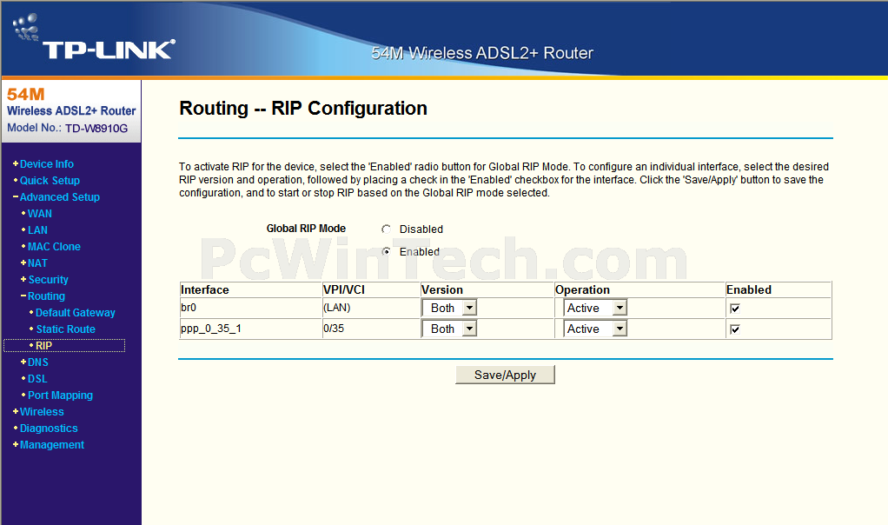Open the LAN settings page

tap(37, 230)
